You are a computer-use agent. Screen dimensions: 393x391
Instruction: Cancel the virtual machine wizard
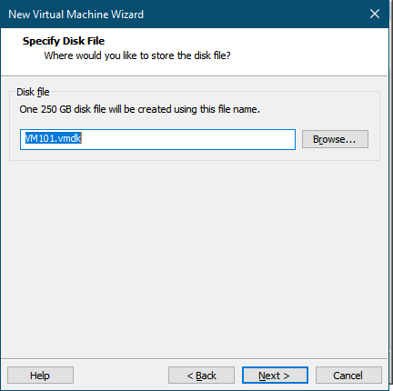pyautogui.click(x=348, y=376)
